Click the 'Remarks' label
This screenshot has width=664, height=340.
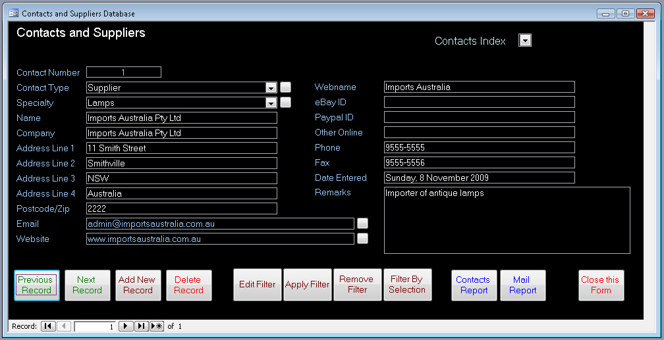(x=333, y=193)
